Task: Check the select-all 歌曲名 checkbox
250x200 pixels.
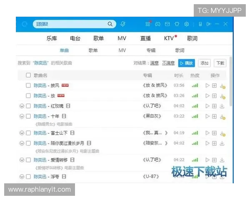Action: click(28, 75)
